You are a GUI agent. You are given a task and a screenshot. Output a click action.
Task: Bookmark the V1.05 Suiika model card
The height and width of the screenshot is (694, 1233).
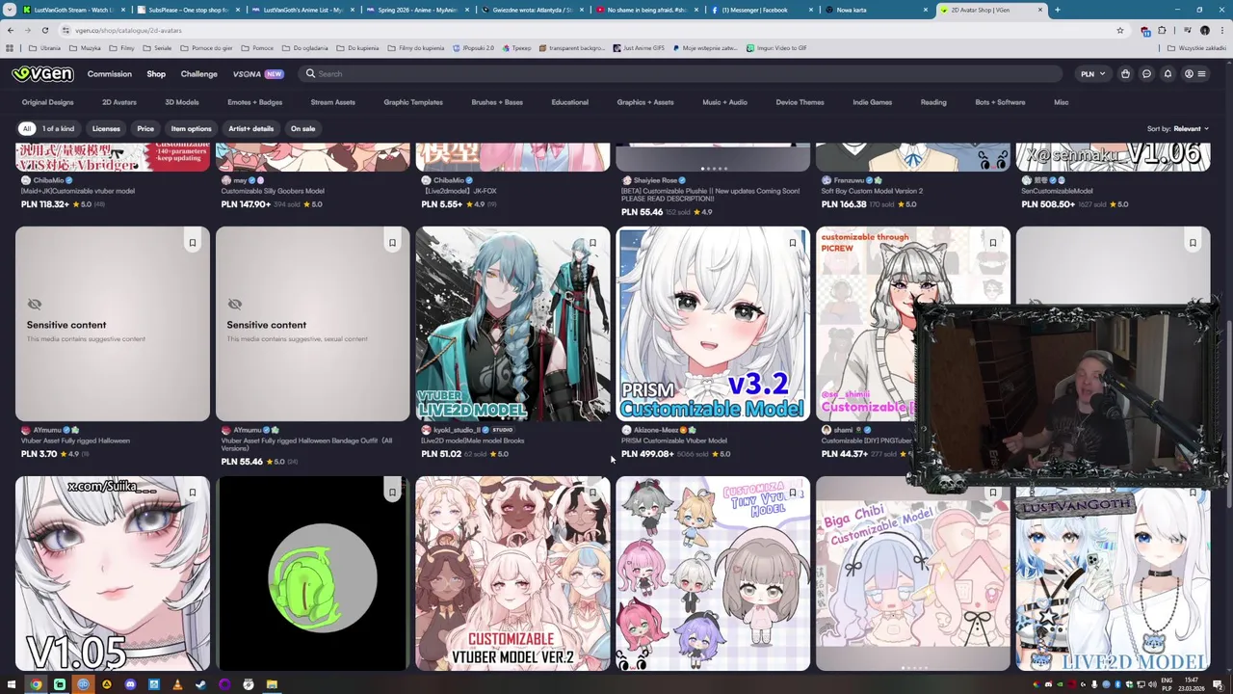(192, 493)
